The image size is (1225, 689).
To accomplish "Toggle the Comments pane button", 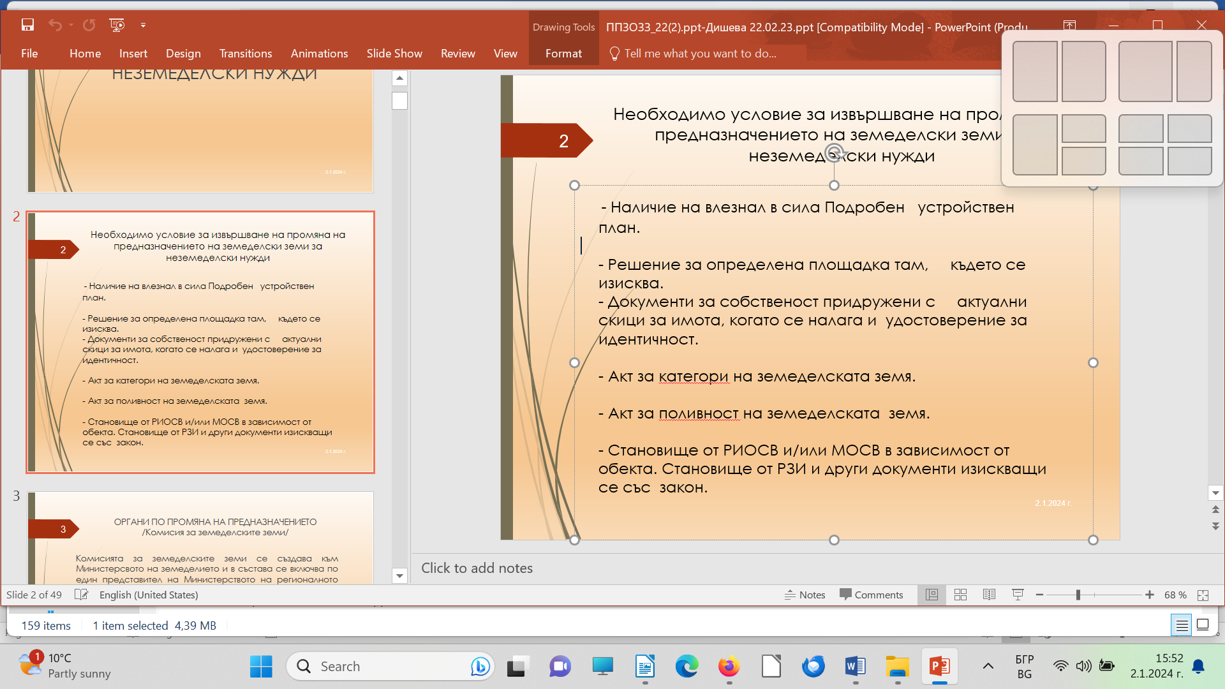I will (871, 595).
